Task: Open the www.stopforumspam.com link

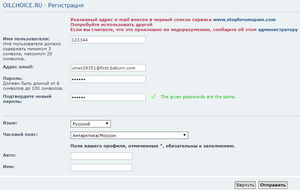Action: coord(244,20)
